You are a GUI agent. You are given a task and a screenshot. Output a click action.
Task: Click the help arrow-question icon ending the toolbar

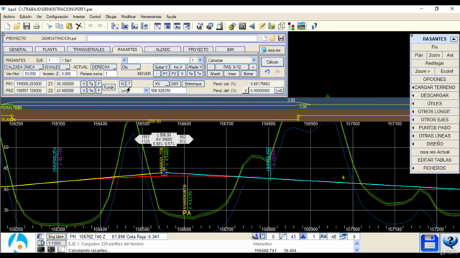click(314, 27)
